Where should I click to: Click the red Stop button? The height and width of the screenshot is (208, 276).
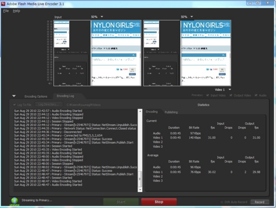click(159, 202)
